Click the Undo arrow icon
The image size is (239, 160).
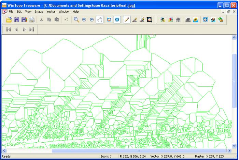[66, 20]
